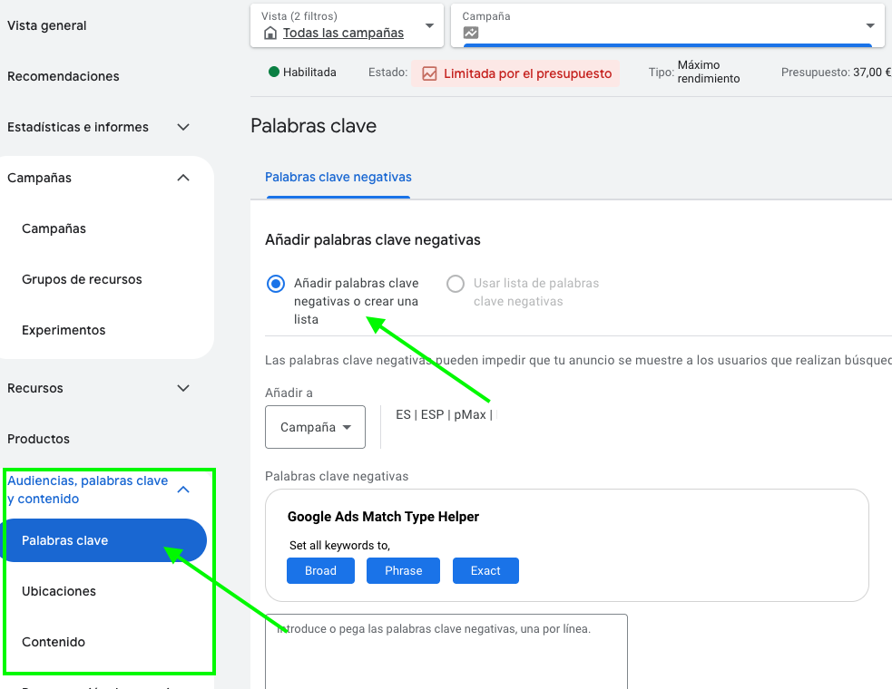Select 'Usar lista de palabras clave negativas' option
Image resolution: width=892 pixels, height=689 pixels.
pos(456,284)
